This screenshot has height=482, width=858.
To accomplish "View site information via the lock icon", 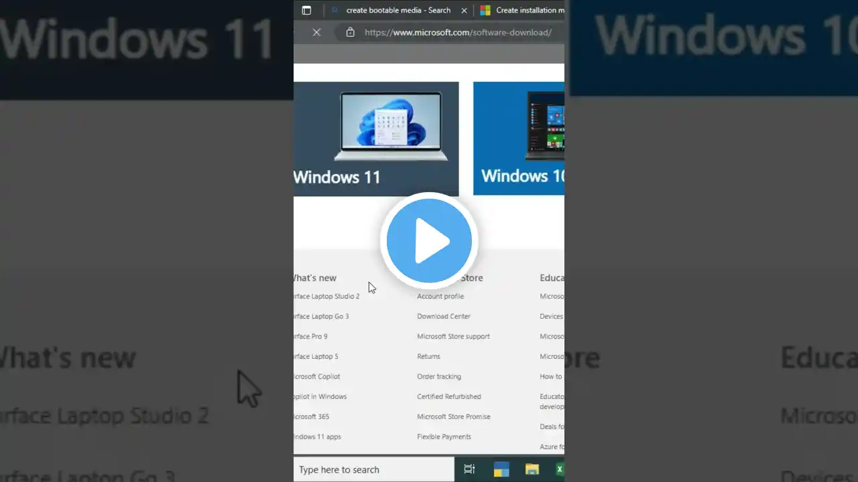I will (x=350, y=32).
